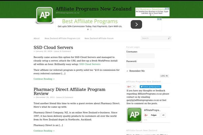This screenshot has height=135, width=203.
Task: Click the arrow button on Best Affiliate Programs ad
Action: (x=136, y=24)
